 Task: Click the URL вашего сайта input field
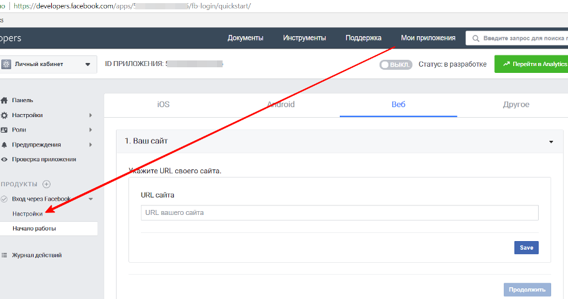339,213
